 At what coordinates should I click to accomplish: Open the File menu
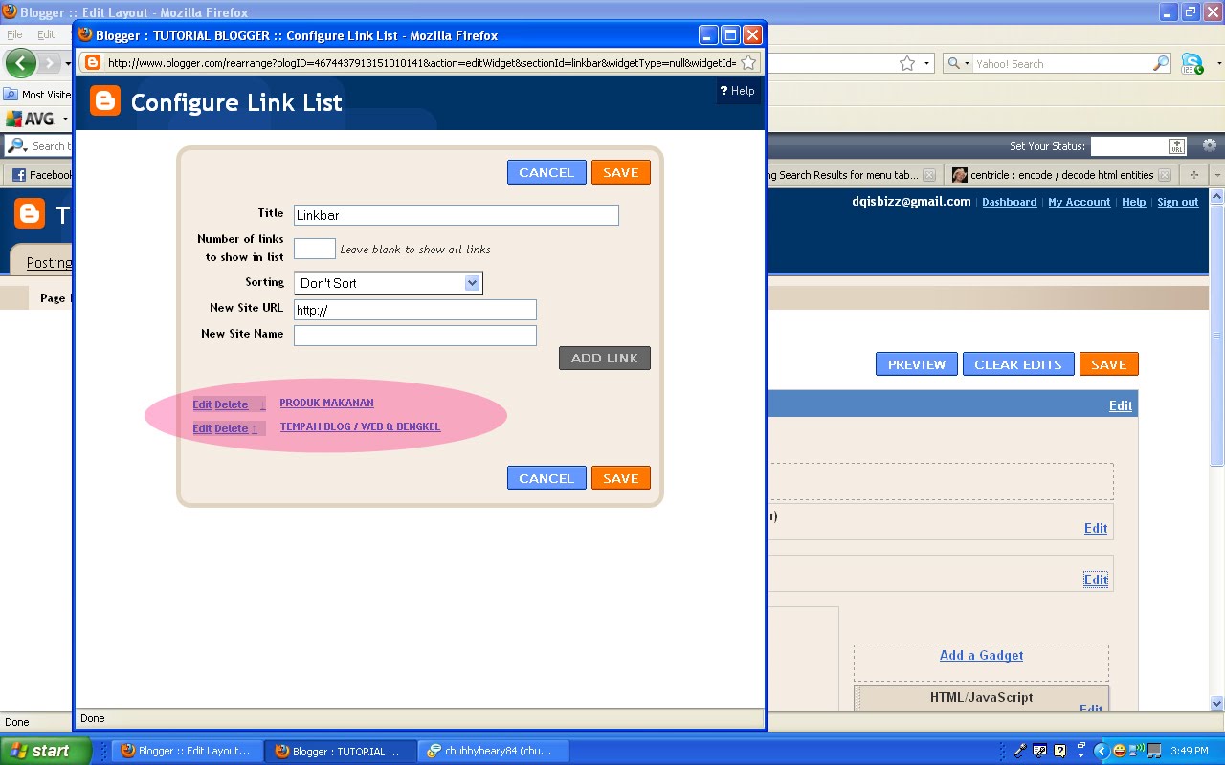click(15, 33)
